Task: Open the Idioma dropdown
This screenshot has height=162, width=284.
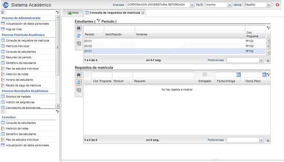Action: click(269, 5)
